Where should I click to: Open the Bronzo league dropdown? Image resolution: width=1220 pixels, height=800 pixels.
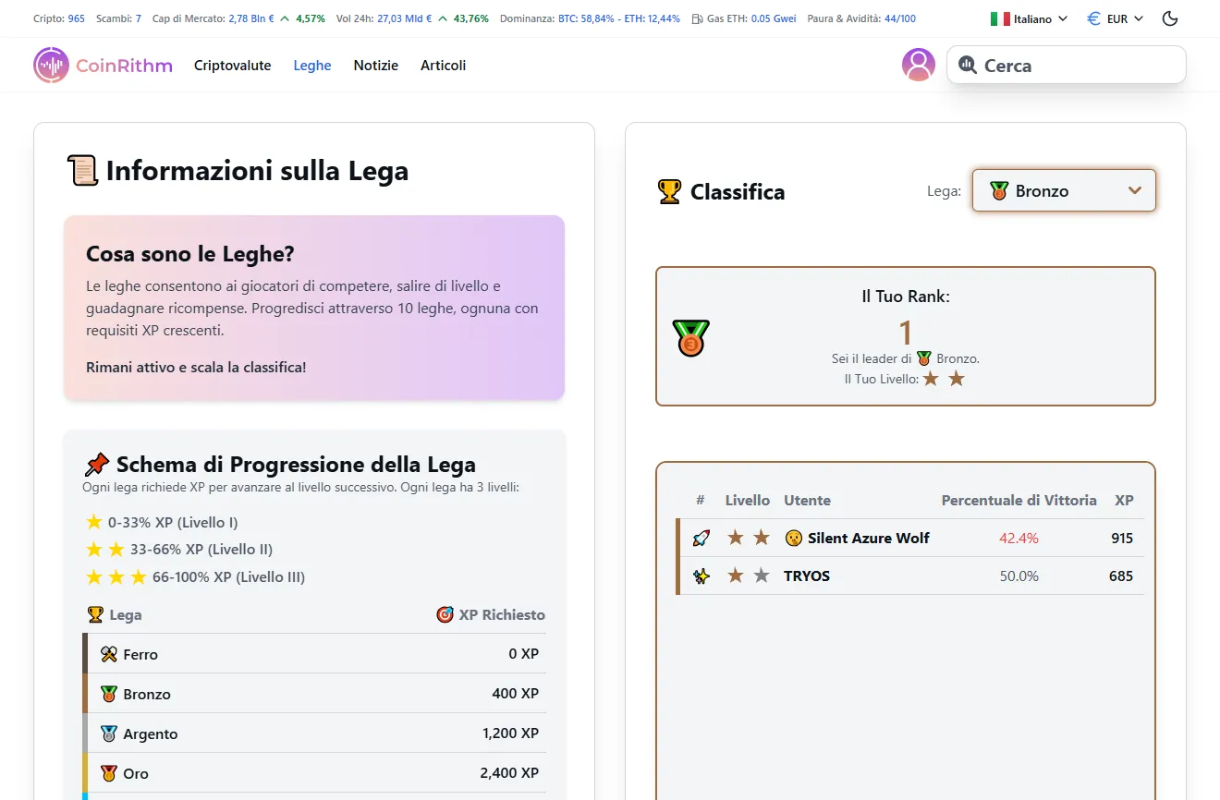click(x=1064, y=190)
